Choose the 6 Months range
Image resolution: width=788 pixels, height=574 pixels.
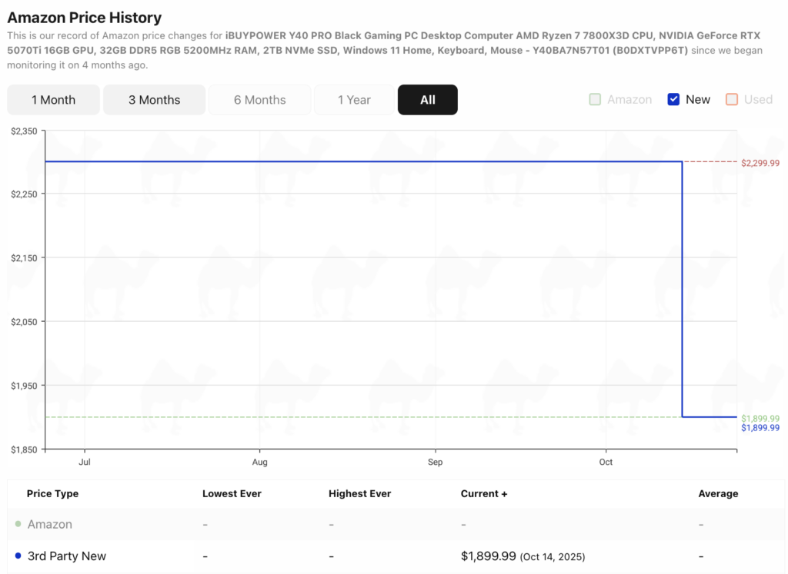(x=259, y=100)
